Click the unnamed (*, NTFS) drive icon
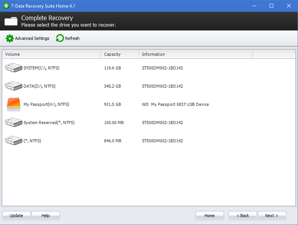Screen dimensions: 298x225 click(14, 141)
